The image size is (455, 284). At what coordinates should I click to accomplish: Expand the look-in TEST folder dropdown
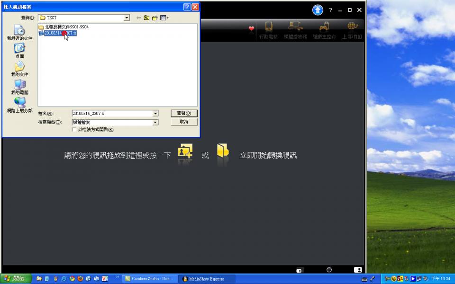[127, 18]
